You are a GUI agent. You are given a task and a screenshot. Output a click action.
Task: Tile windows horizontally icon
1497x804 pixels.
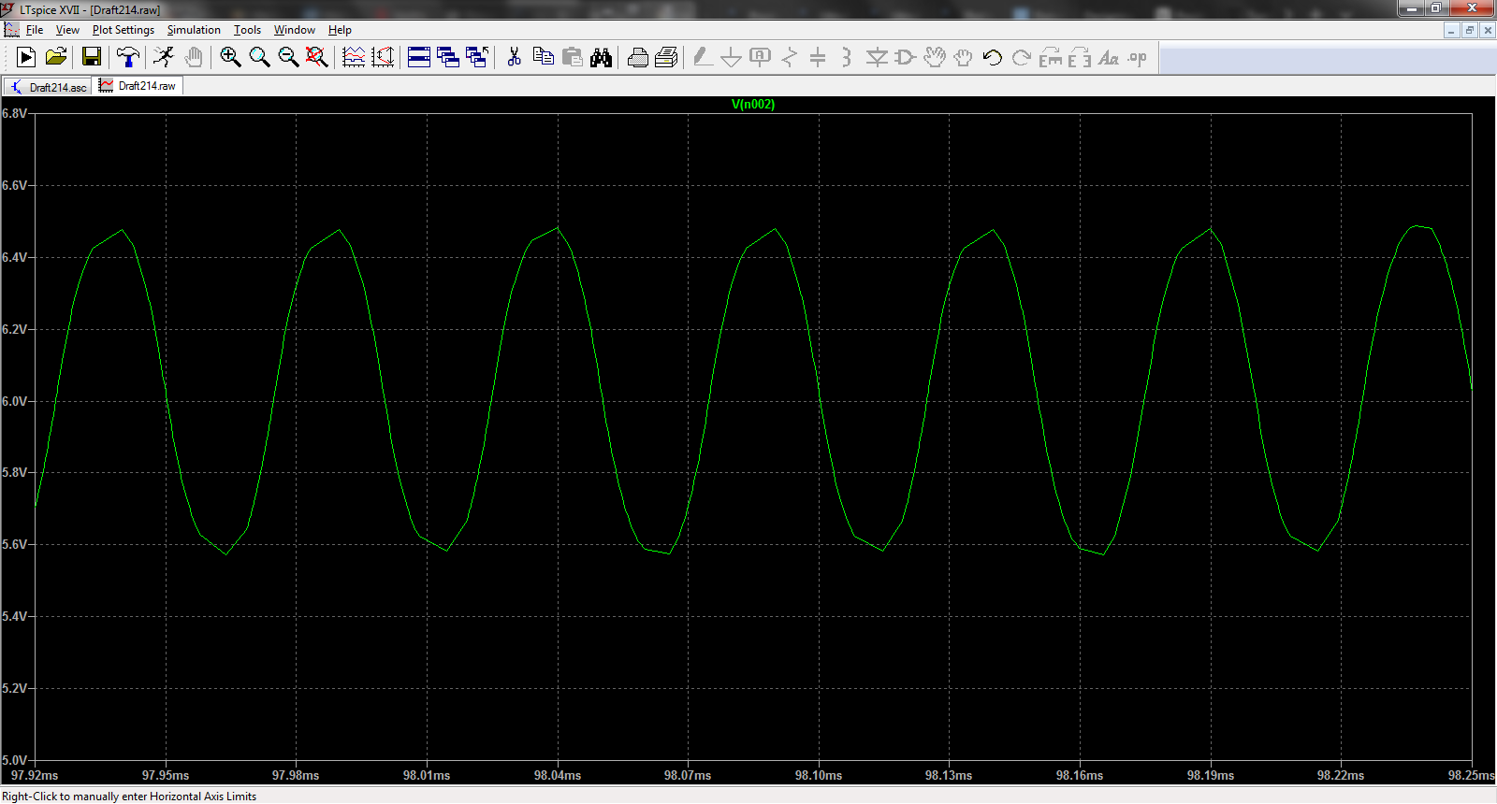[x=419, y=58]
